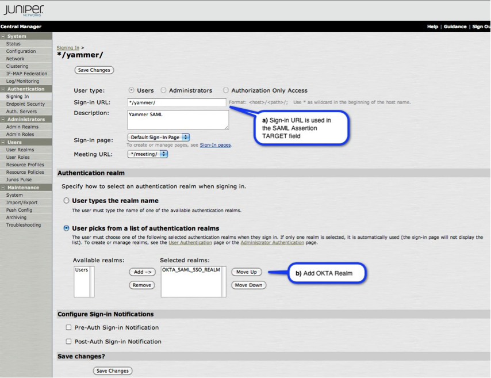The width and height of the screenshot is (491, 378).
Task: Open Auth. Servers in sidebar
Action: [21, 112]
